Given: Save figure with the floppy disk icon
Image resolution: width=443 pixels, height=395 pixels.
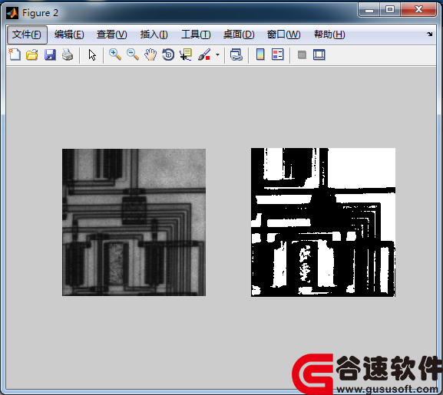Looking at the screenshot, I should [50, 54].
